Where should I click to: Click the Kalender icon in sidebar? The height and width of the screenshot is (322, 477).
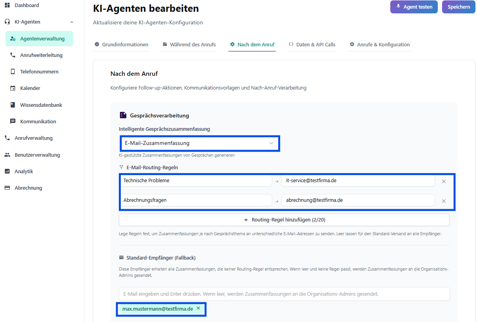click(x=13, y=88)
